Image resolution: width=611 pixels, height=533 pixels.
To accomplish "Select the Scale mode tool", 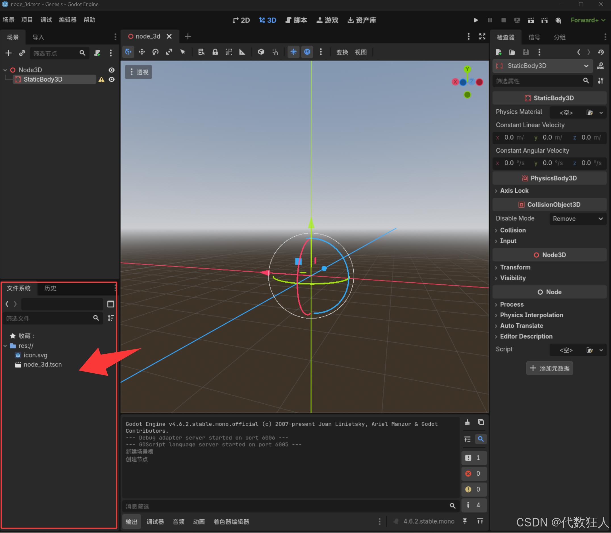I will point(169,52).
